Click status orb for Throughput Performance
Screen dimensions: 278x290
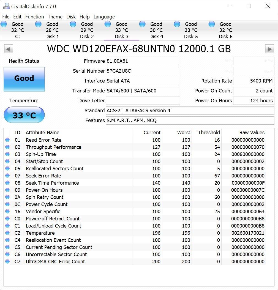7,147
